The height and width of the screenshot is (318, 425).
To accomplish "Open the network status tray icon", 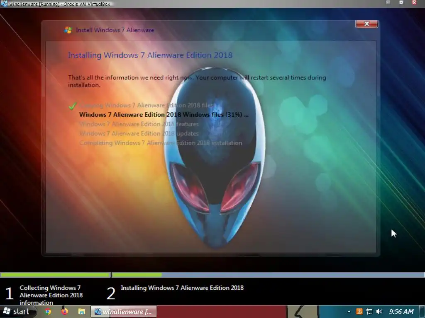I will click(369, 311).
